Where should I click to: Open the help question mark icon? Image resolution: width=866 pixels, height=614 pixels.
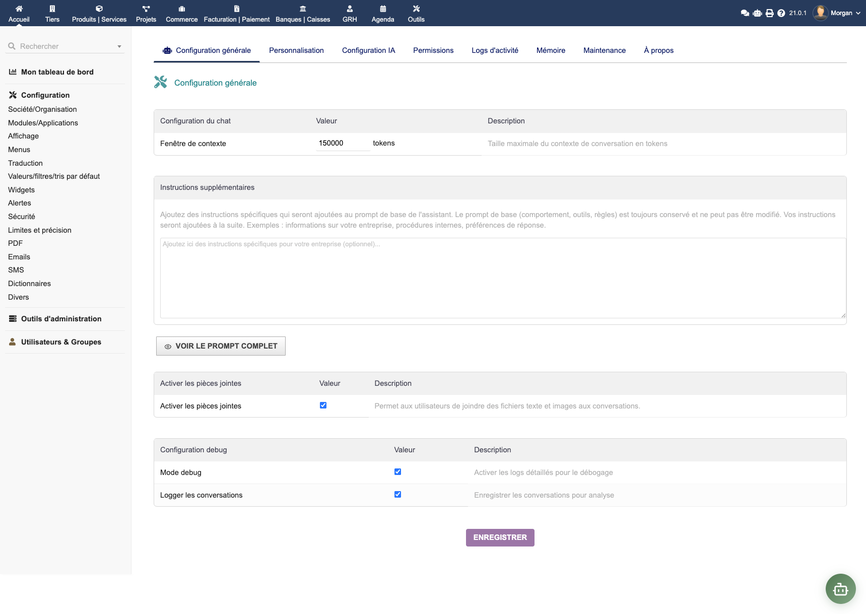coord(781,13)
